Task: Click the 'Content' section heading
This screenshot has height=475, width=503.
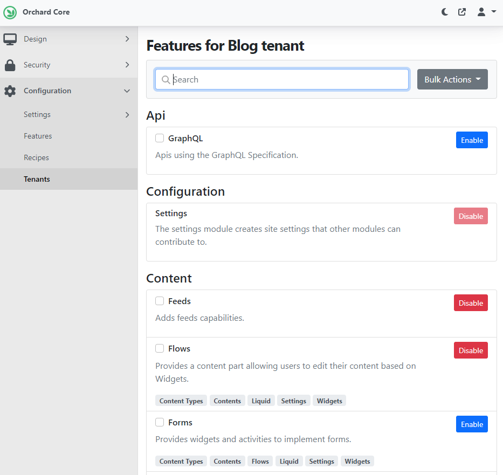Action: point(169,278)
